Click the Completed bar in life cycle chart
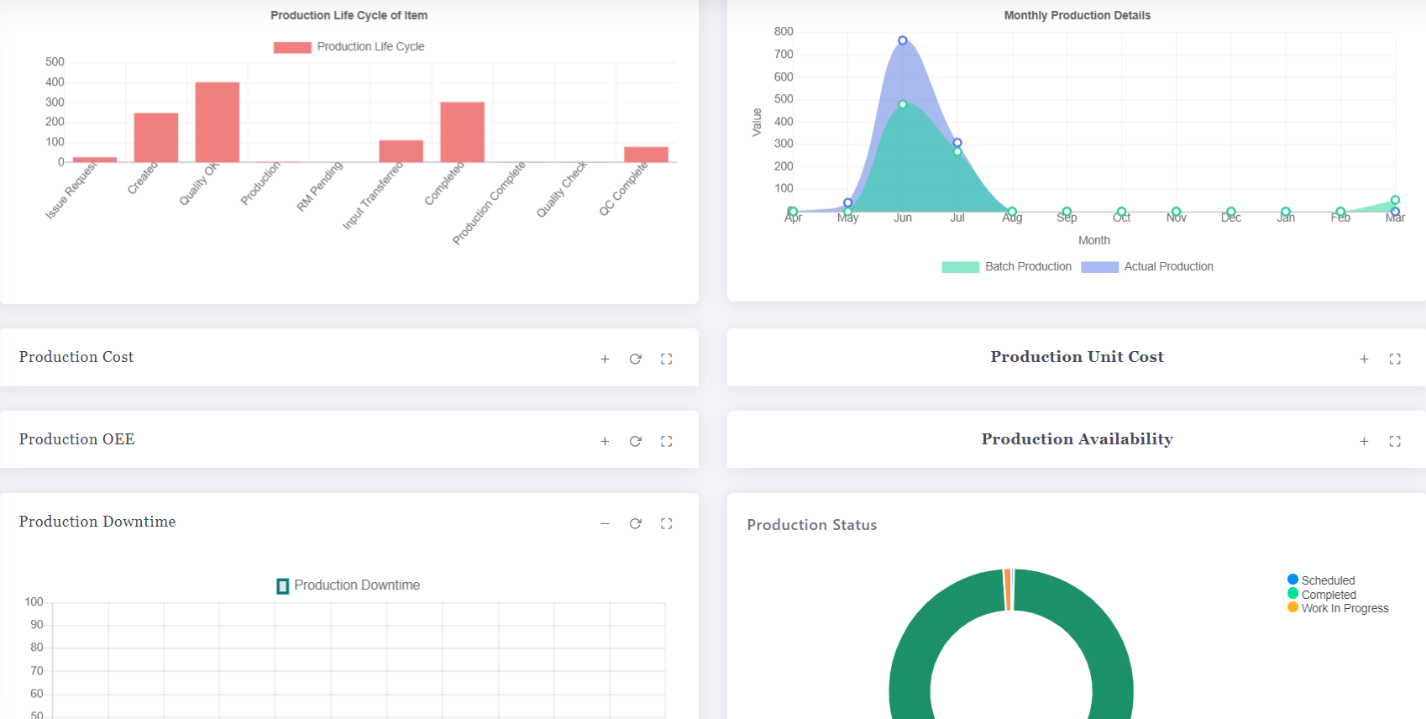This screenshot has height=719, width=1426. tap(463, 133)
